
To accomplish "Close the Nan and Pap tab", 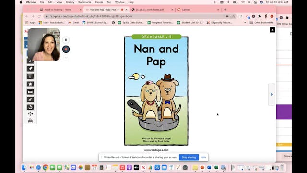I will [x=127, y=10].
